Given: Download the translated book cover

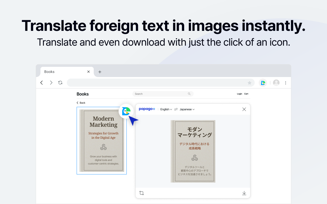Looking at the screenshot, I should [x=244, y=193].
